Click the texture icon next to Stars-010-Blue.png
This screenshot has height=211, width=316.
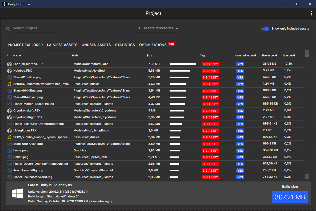point(9,77)
